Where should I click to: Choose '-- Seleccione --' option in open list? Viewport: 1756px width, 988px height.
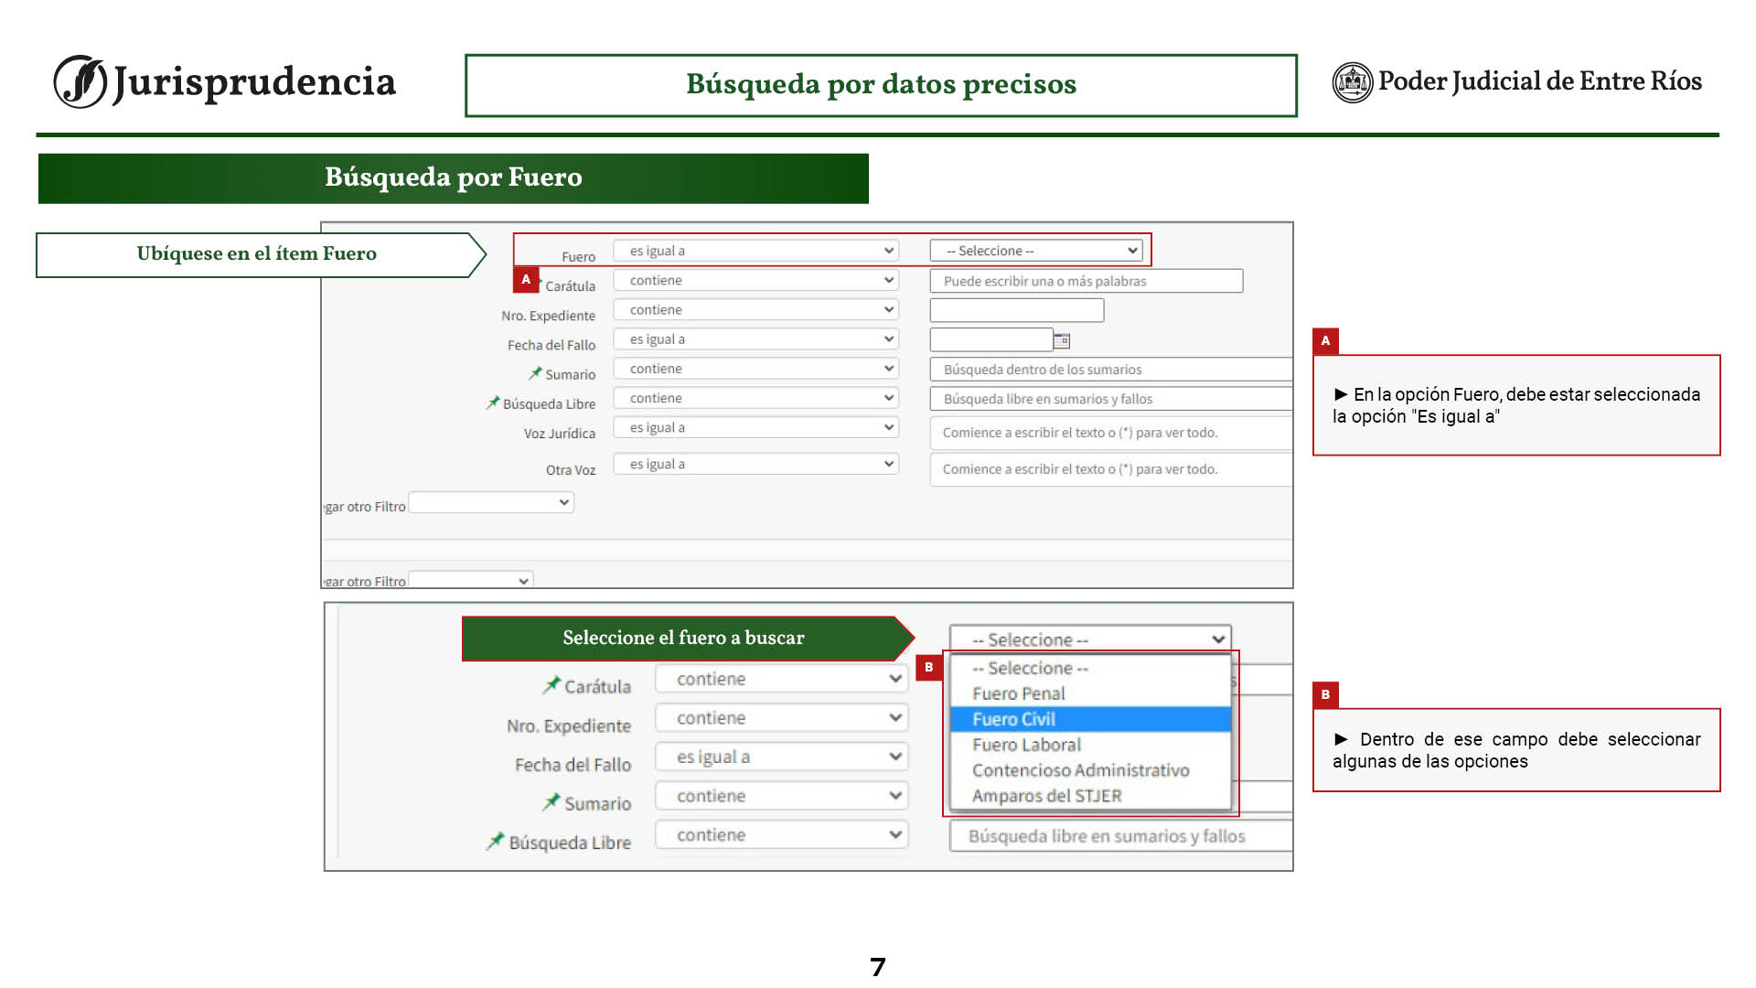pyautogui.click(x=1090, y=668)
